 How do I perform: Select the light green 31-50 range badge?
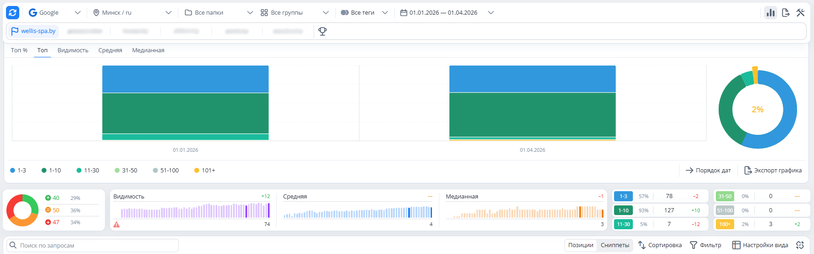pyautogui.click(x=725, y=196)
